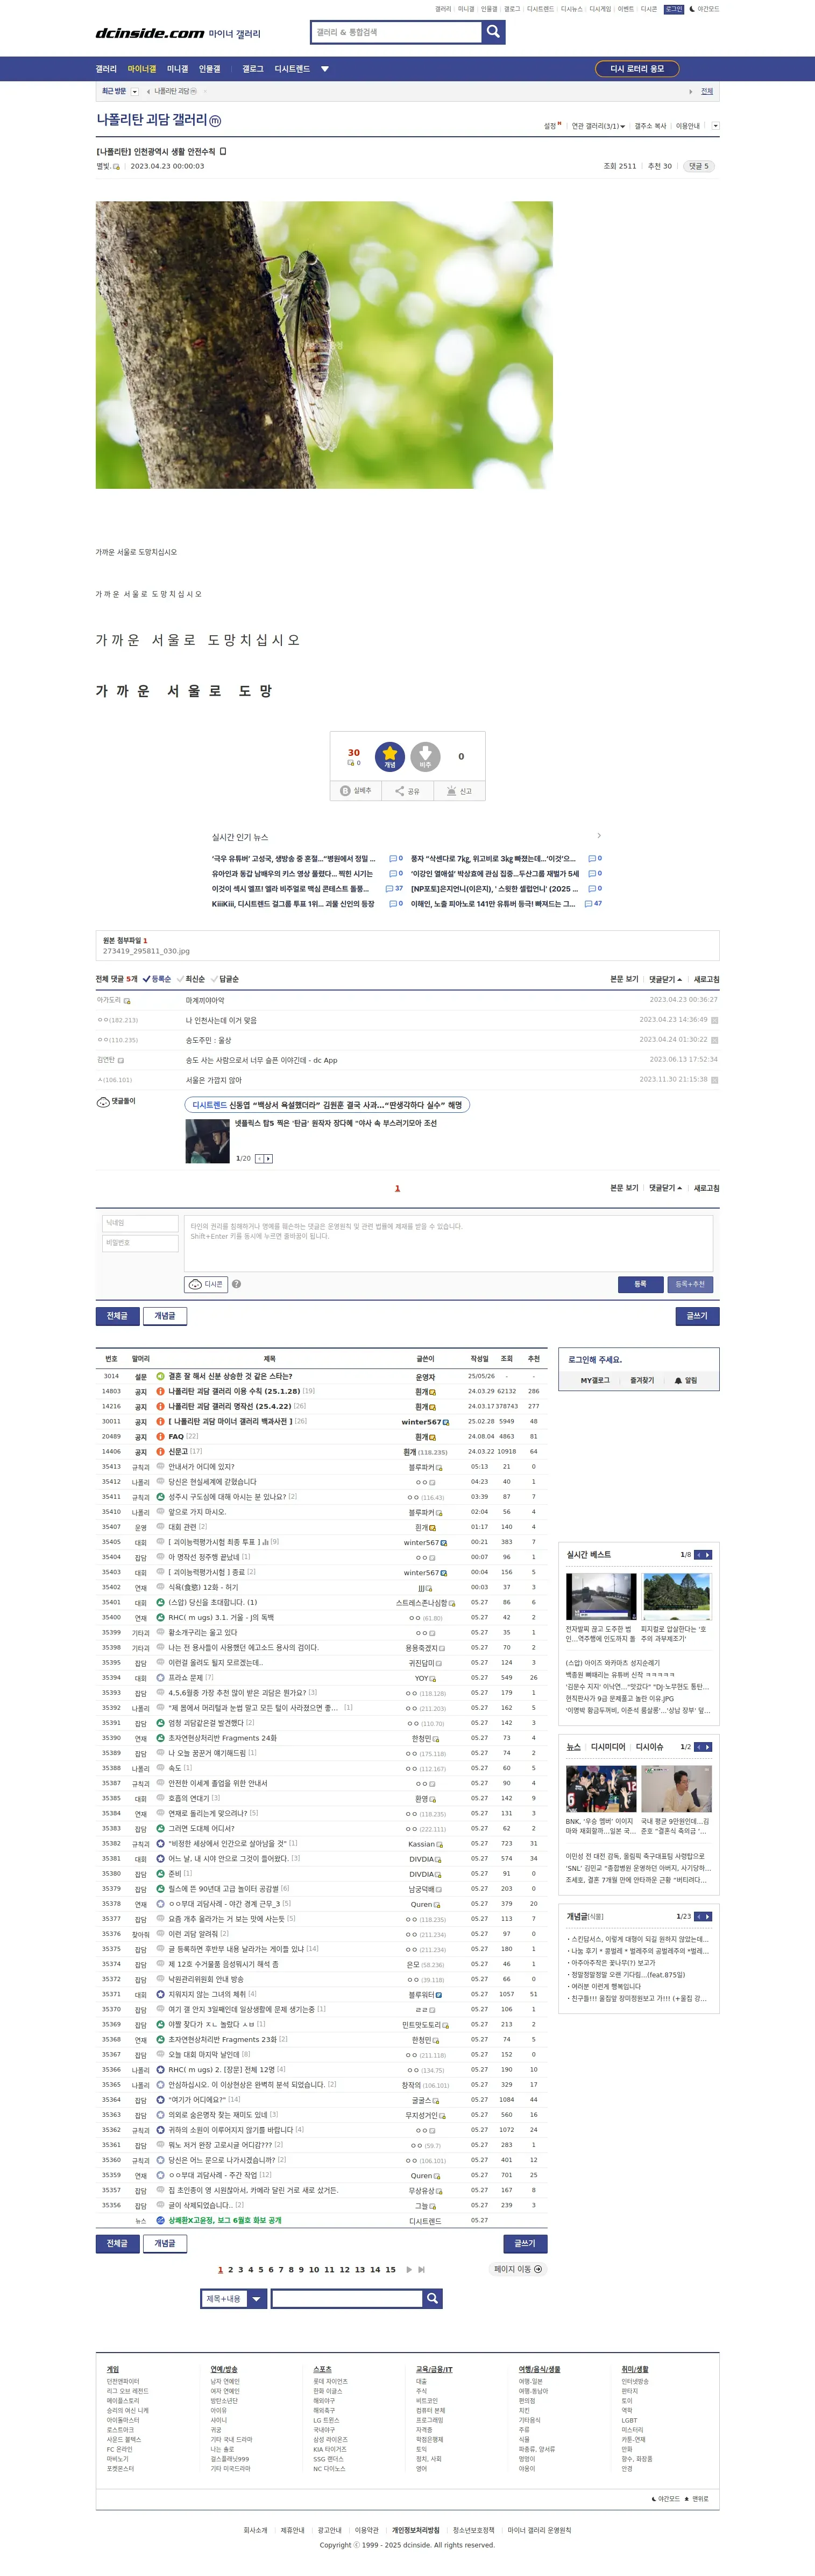Switch to the 개념글 tab above the post list
The image size is (815, 2576).
[165, 1316]
